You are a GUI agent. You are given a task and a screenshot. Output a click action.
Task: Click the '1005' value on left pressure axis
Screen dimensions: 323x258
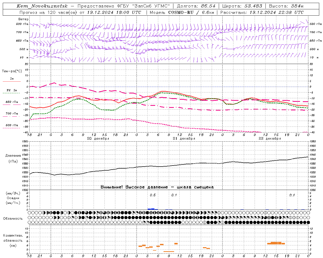[25, 190]
